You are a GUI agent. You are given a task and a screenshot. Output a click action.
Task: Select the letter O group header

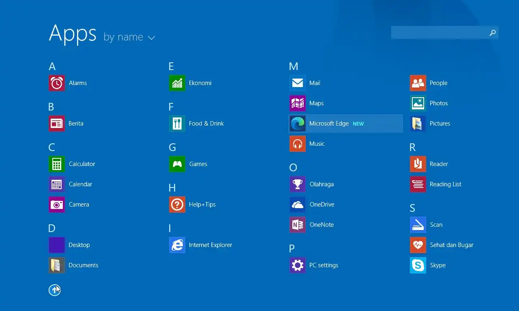pos(293,168)
